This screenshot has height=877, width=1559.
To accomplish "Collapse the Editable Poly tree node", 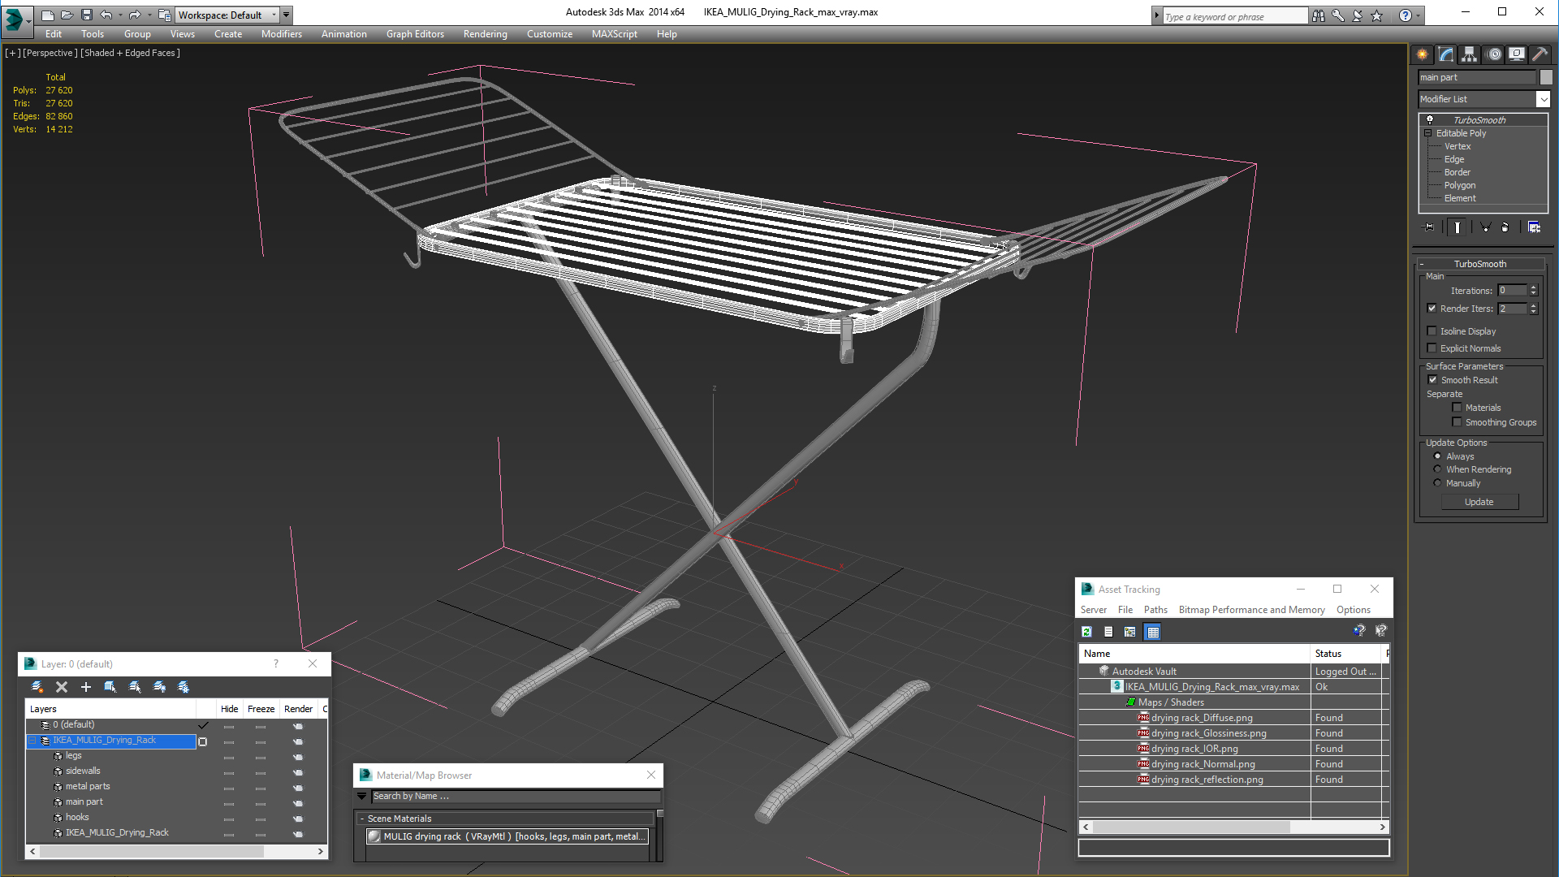I will (x=1428, y=133).
